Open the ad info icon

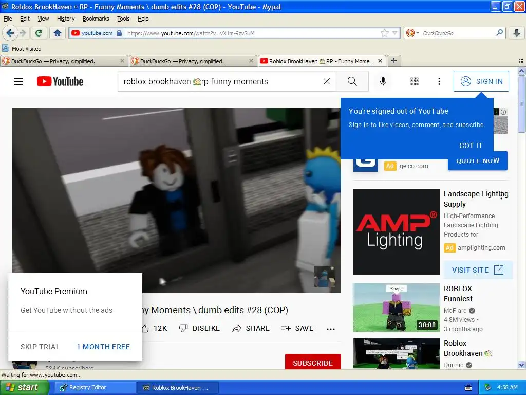coord(503,112)
